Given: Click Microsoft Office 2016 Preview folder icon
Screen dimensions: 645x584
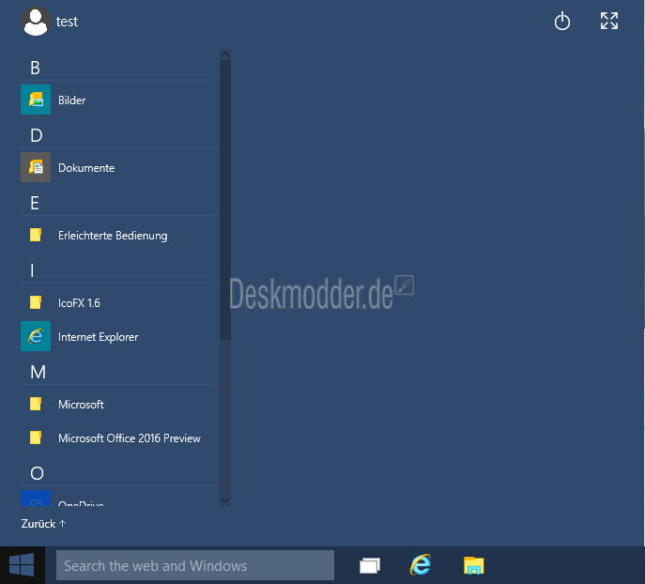Looking at the screenshot, I should point(36,438).
